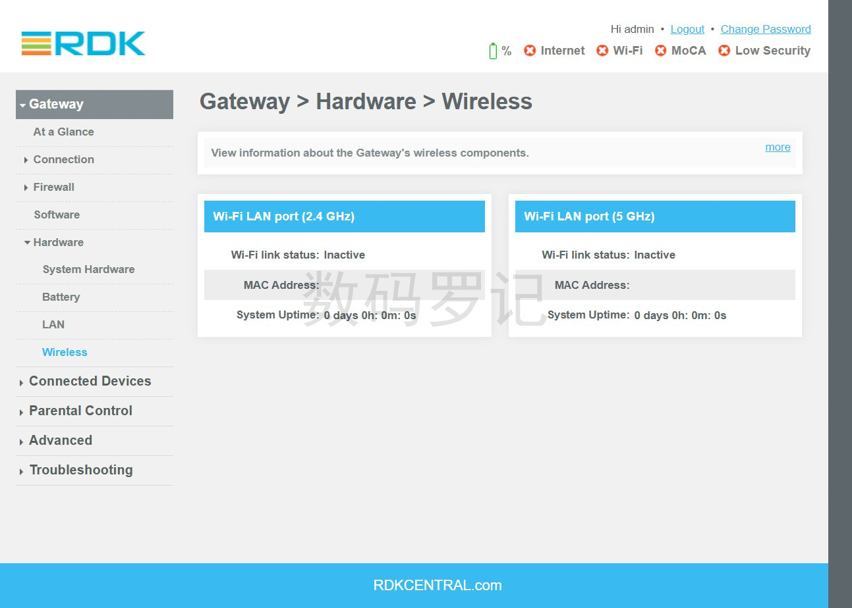852x608 pixels.
Task: Collapse the Gateway menu section
Action: [x=56, y=104]
